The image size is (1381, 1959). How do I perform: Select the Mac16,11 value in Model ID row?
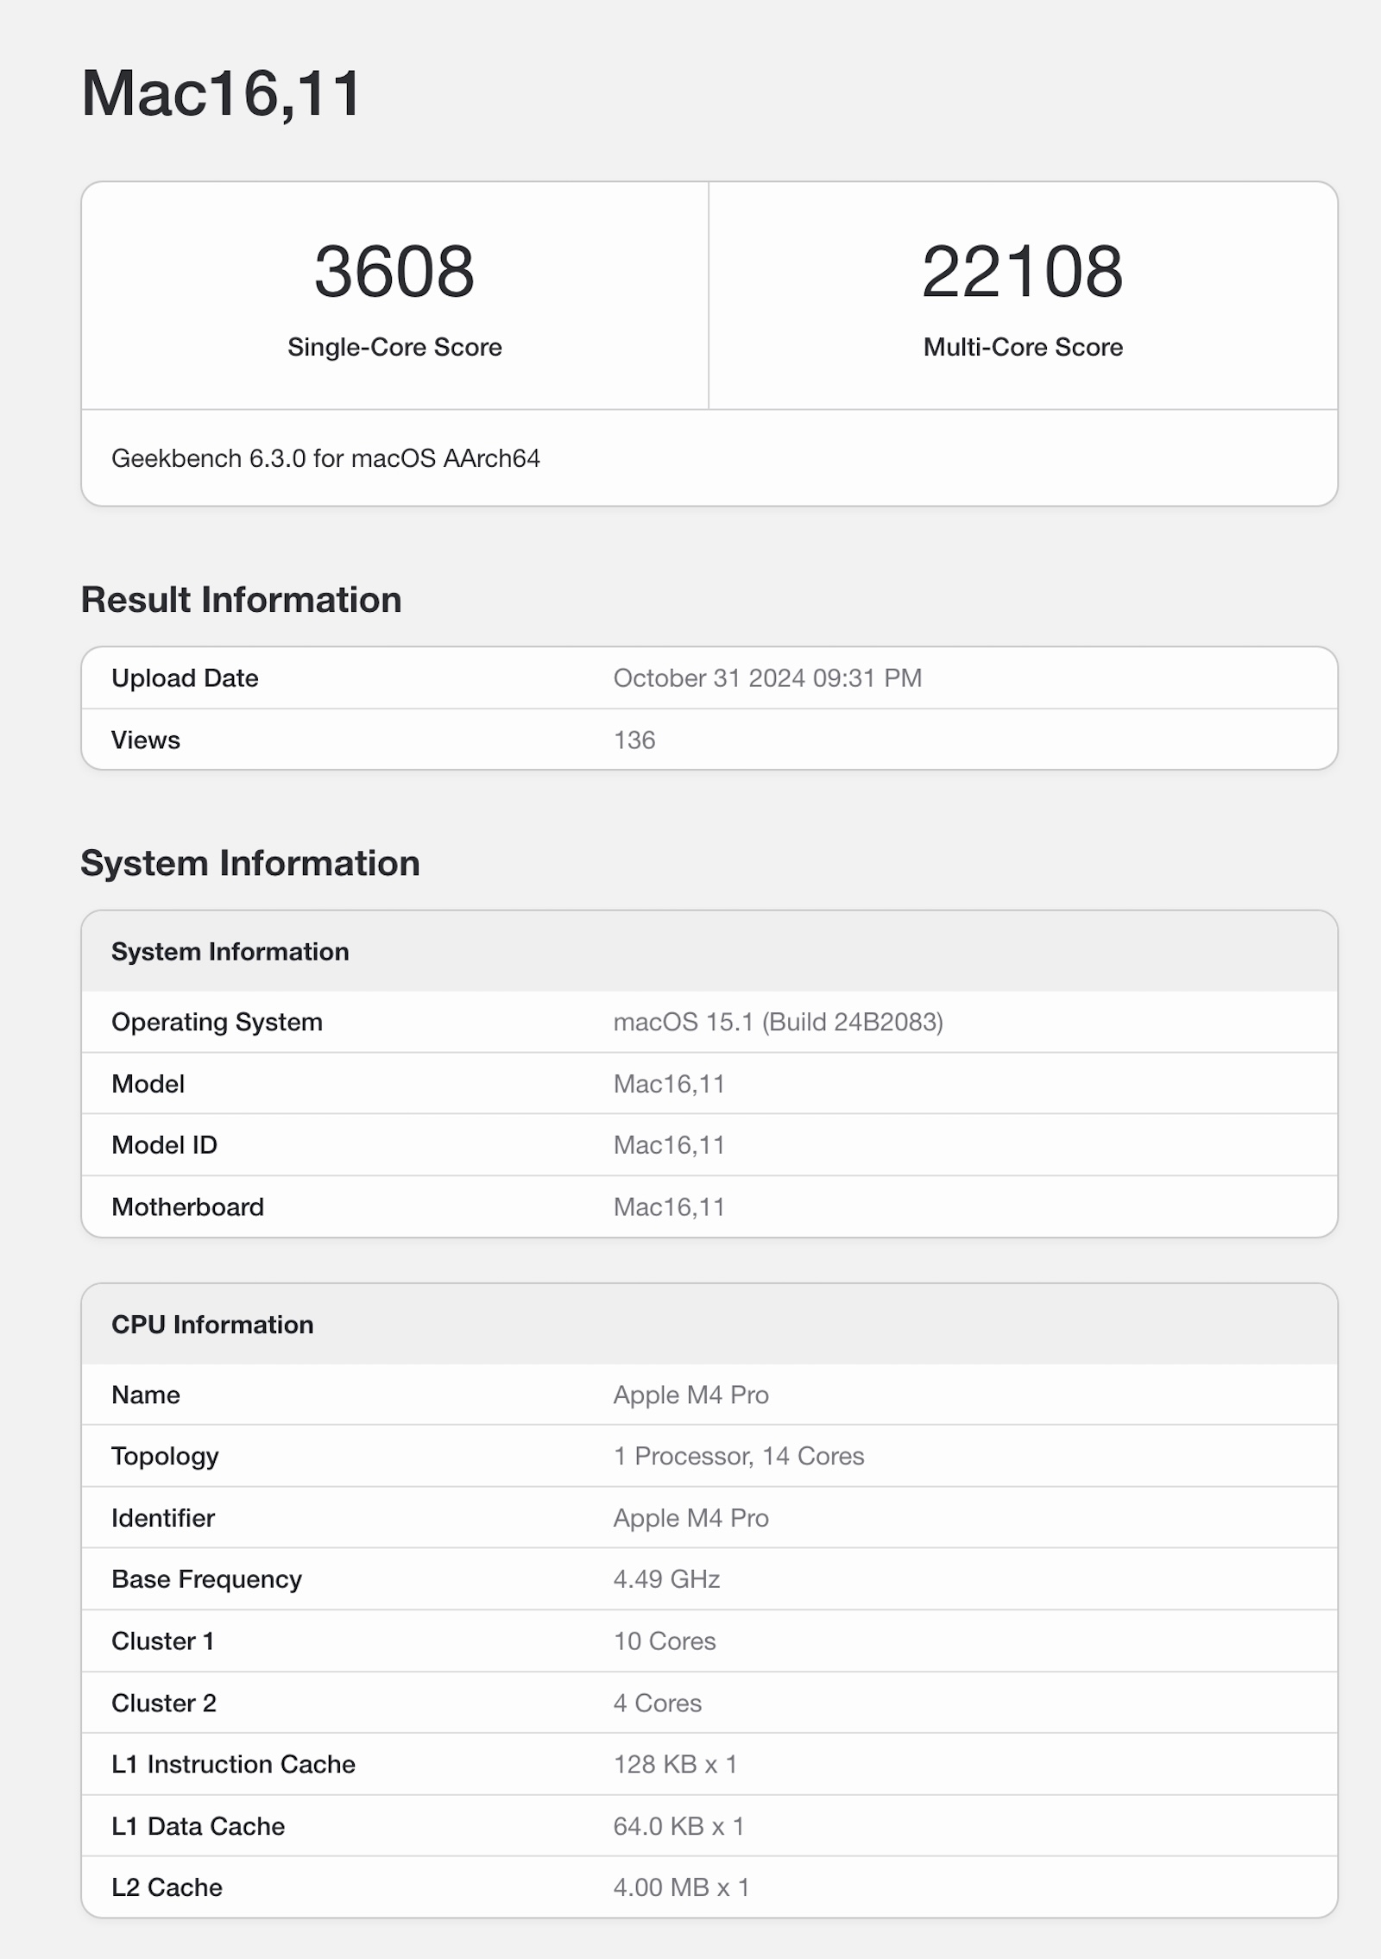pos(669,1145)
